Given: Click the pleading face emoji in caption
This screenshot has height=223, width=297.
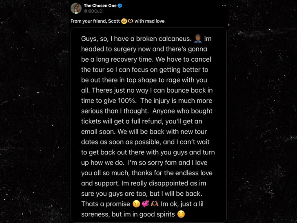Looking at the screenshot, I should click(124, 21).
